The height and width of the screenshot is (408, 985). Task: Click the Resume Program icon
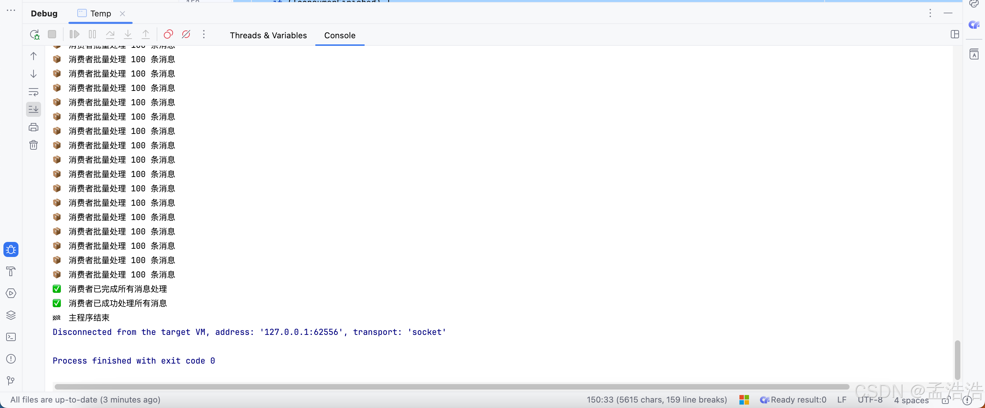74,35
